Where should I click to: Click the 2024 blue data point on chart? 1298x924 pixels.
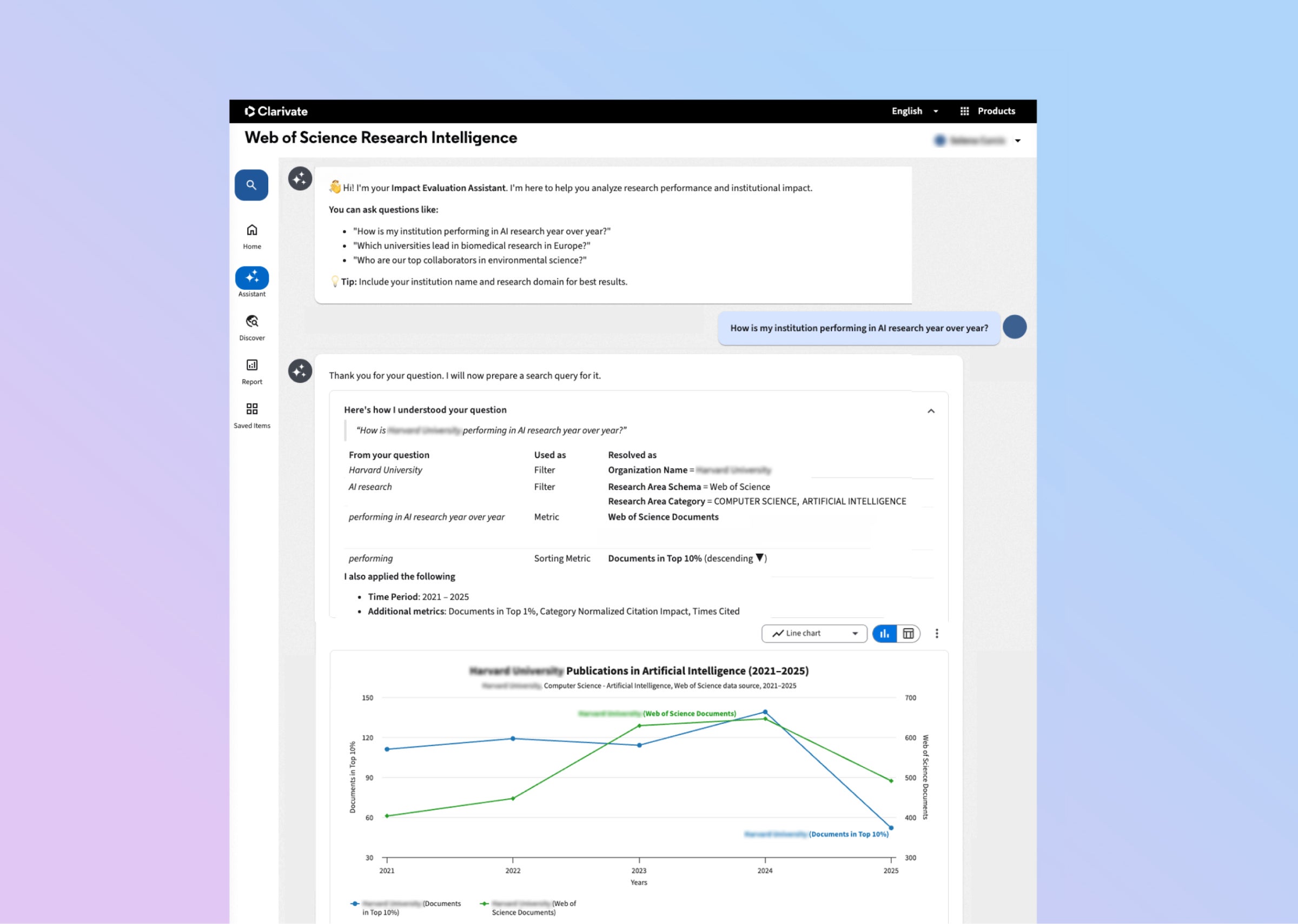(x=765, y=712)
